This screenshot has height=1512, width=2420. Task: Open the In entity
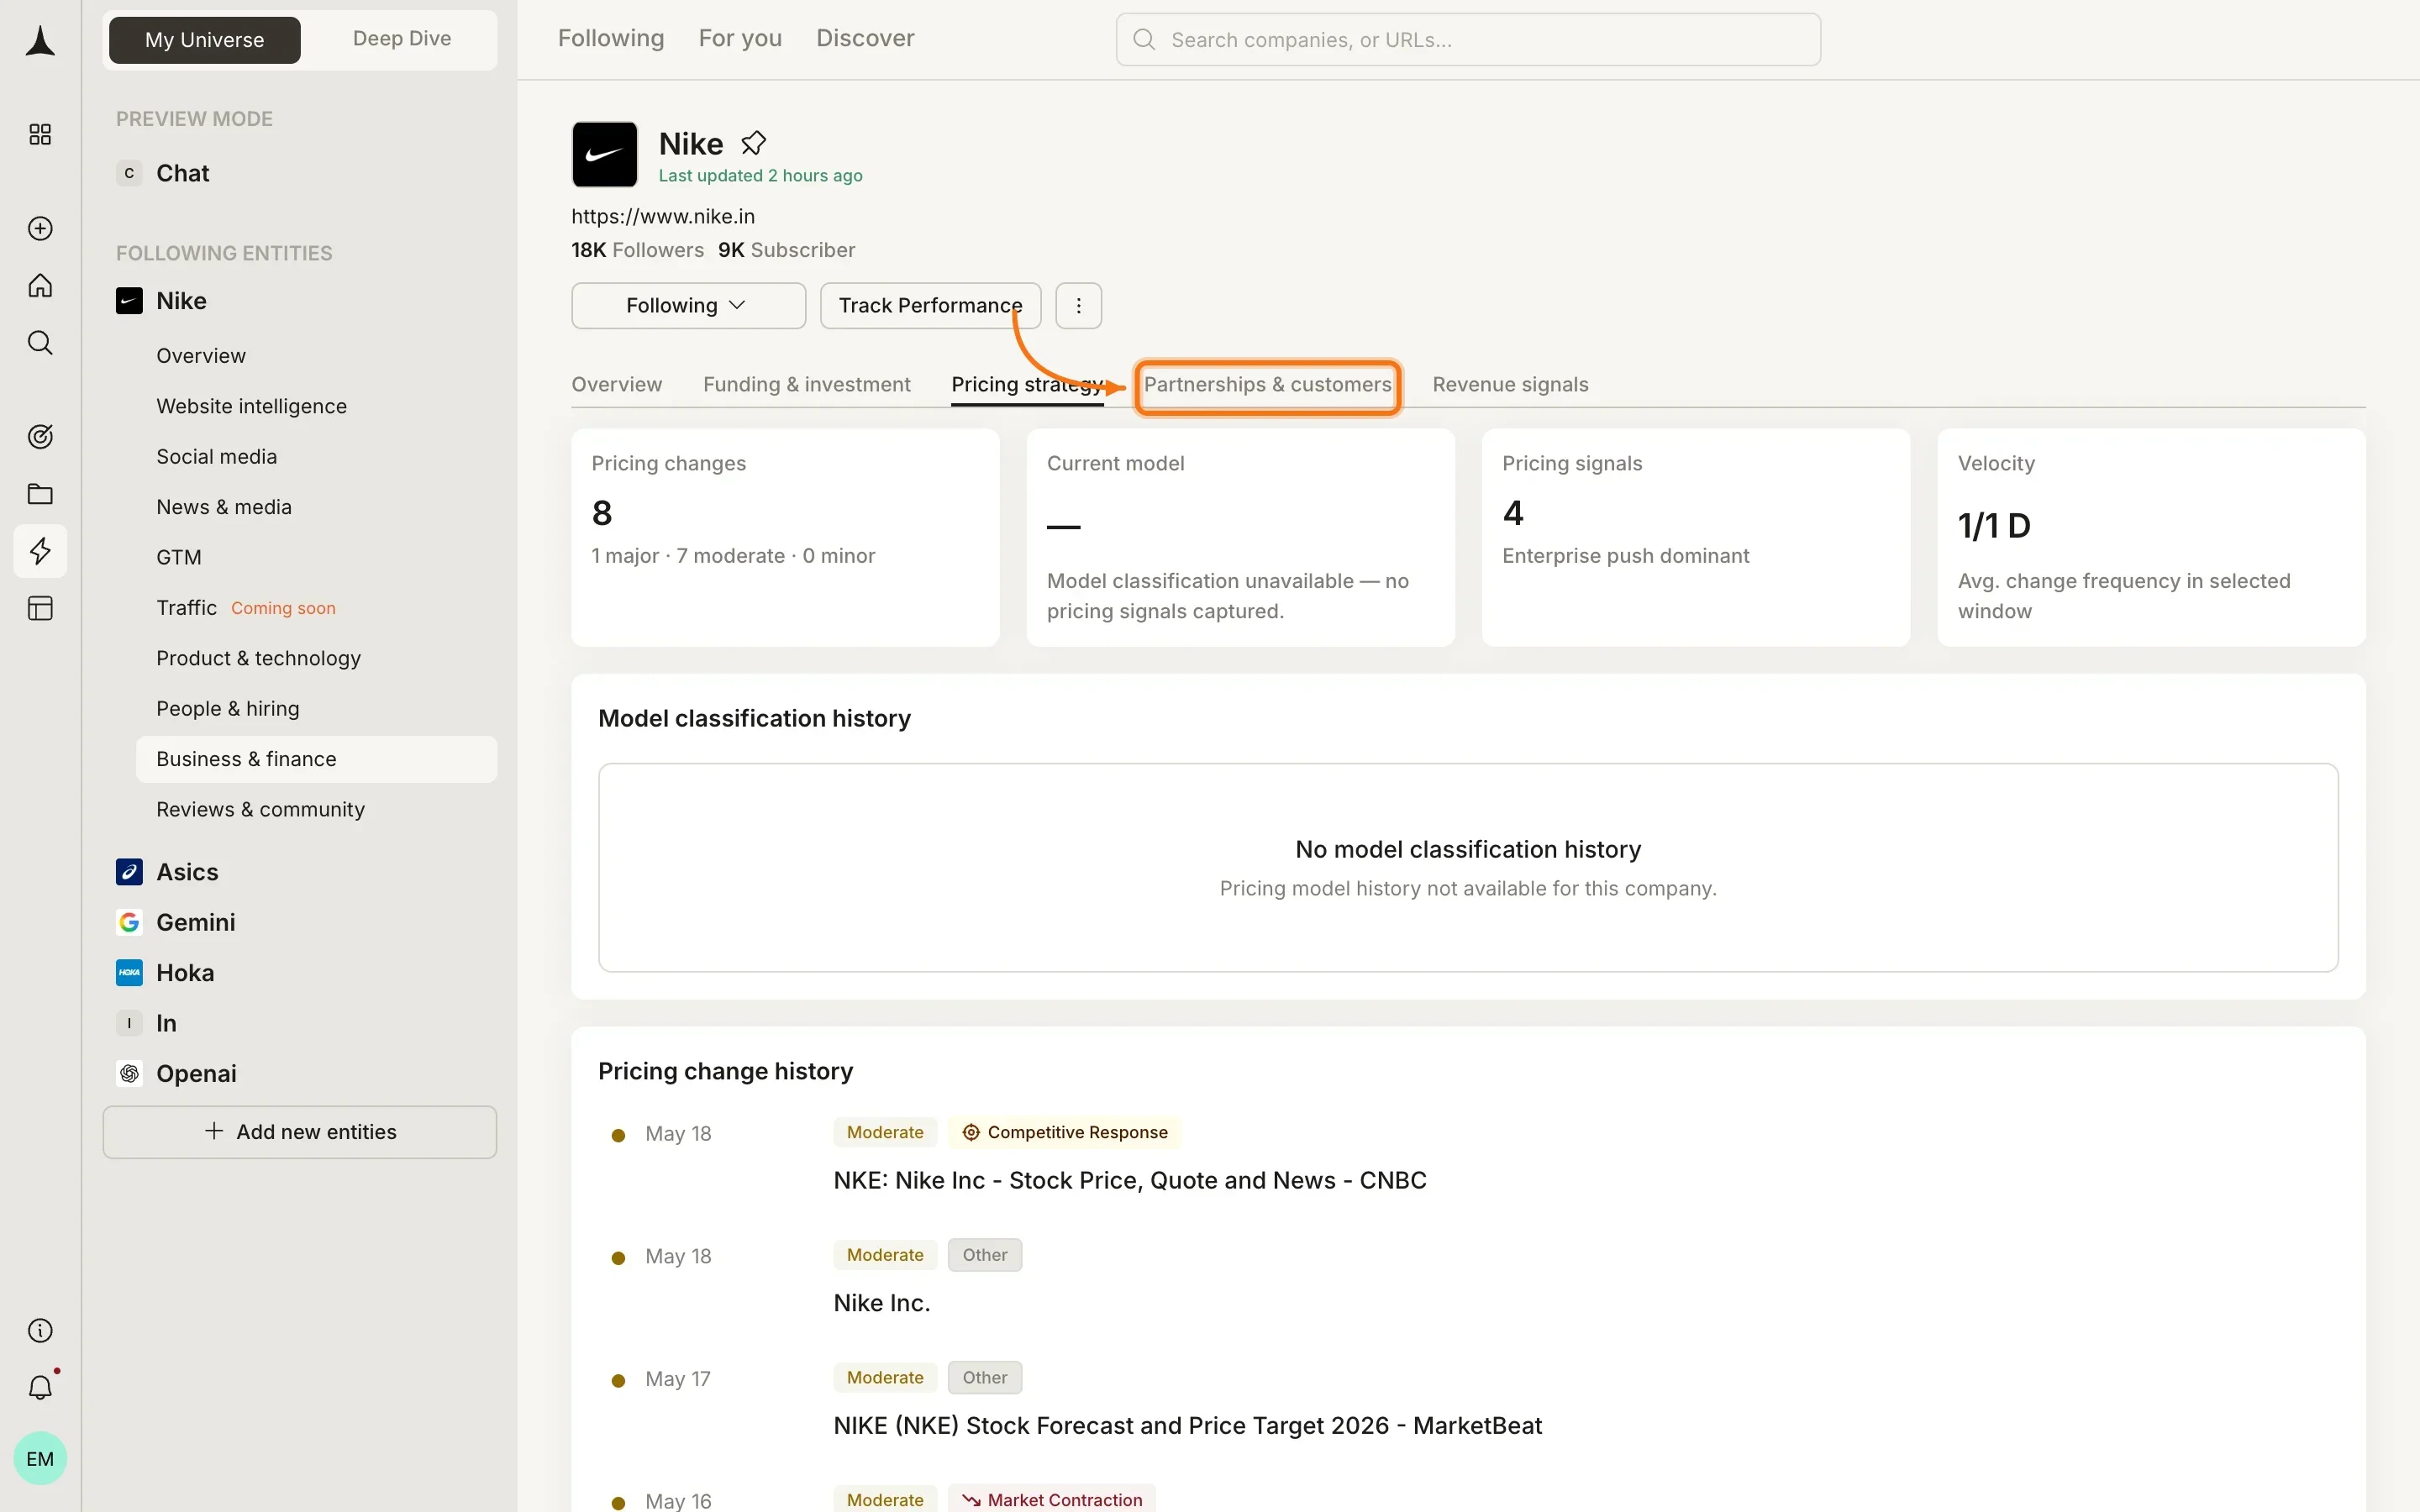(x=166, y=1023)
